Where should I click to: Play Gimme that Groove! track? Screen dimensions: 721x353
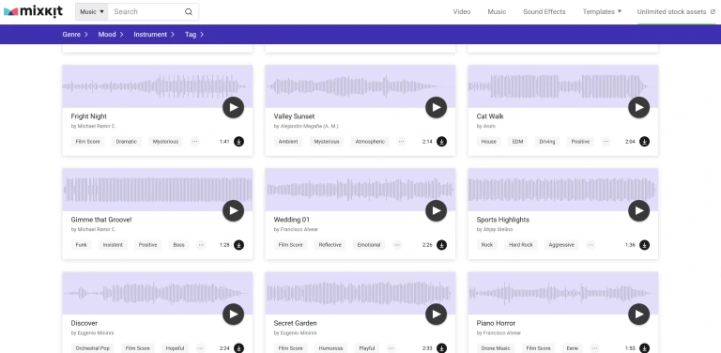(233, 211)
